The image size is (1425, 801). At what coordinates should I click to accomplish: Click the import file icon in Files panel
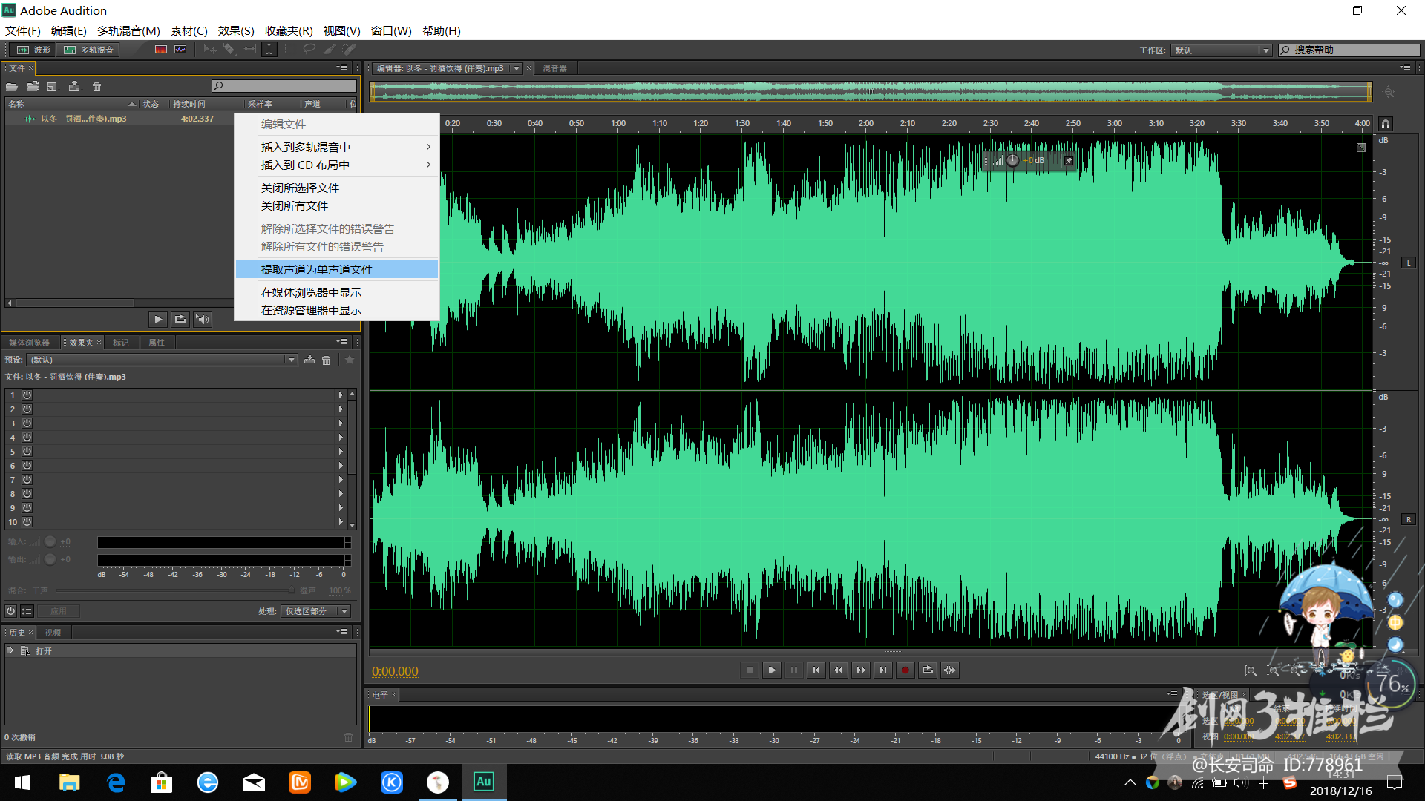(x=33, y=87)
